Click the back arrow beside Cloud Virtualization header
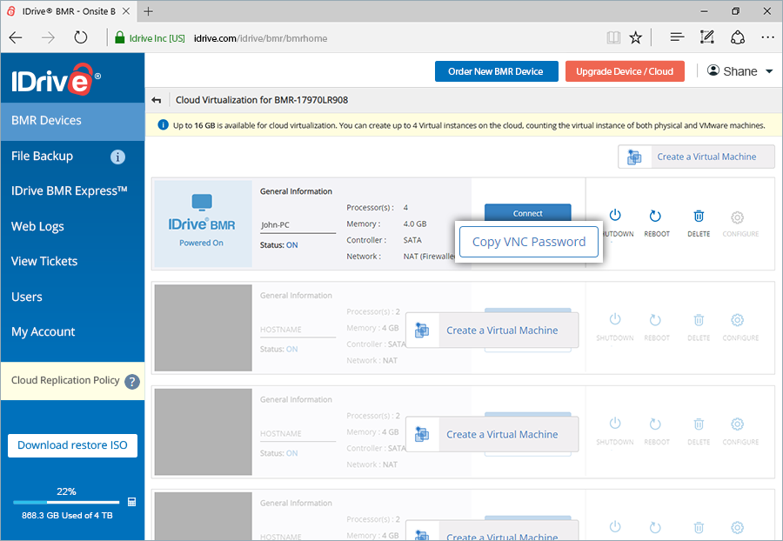Screen dimensions: 783x541 [157, 99]
